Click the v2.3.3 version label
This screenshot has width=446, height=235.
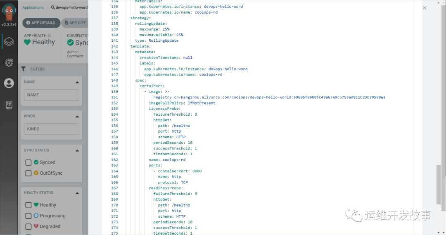tap(9, 25)
